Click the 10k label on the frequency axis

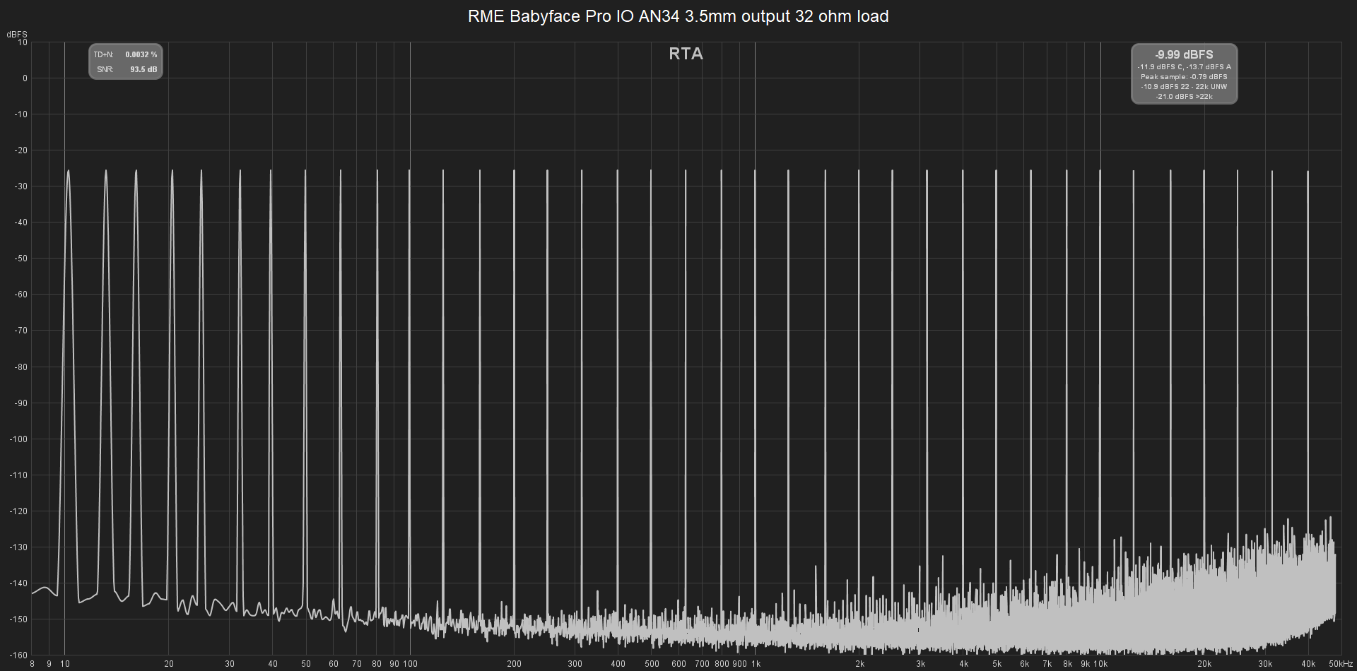click(x=1100, y=664)
